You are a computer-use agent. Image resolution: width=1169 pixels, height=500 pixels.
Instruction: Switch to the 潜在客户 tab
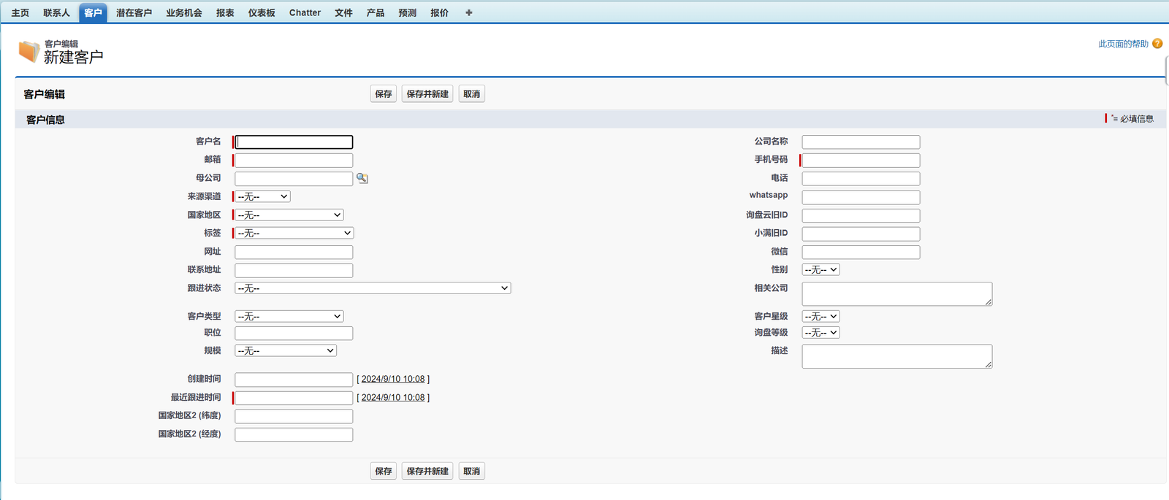[134, 12]
